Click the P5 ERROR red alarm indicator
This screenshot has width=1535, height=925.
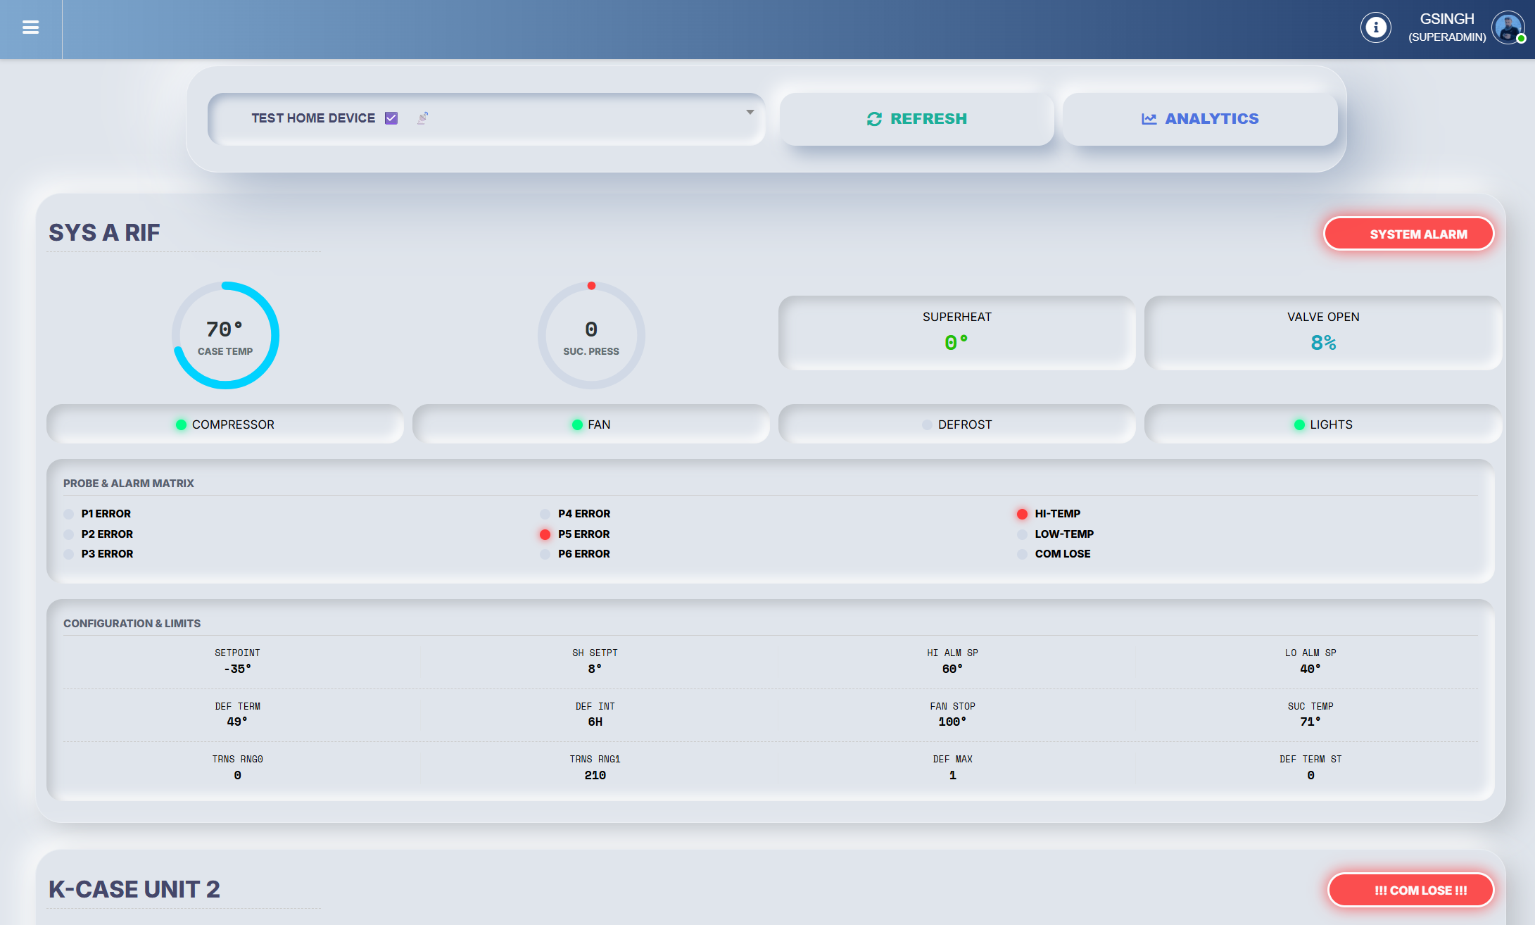click(x=543, y=534)
